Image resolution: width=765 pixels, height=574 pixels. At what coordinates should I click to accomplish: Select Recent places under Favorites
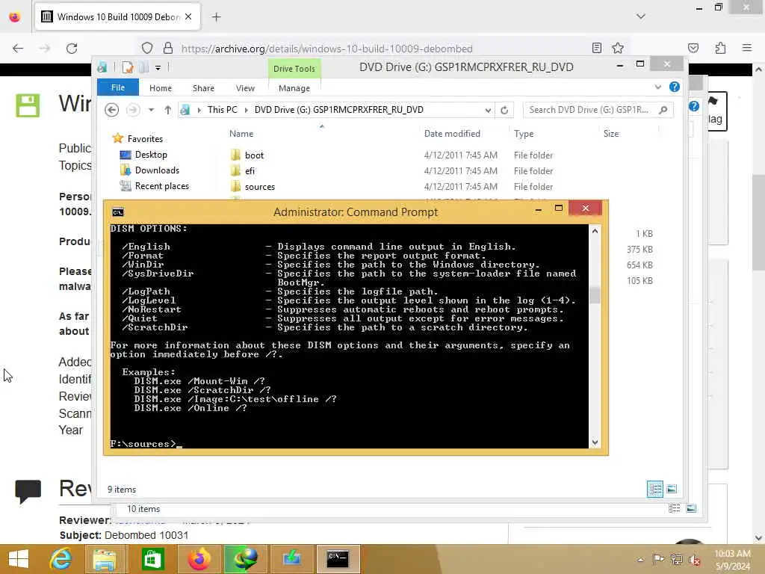[x=162, y=186]
